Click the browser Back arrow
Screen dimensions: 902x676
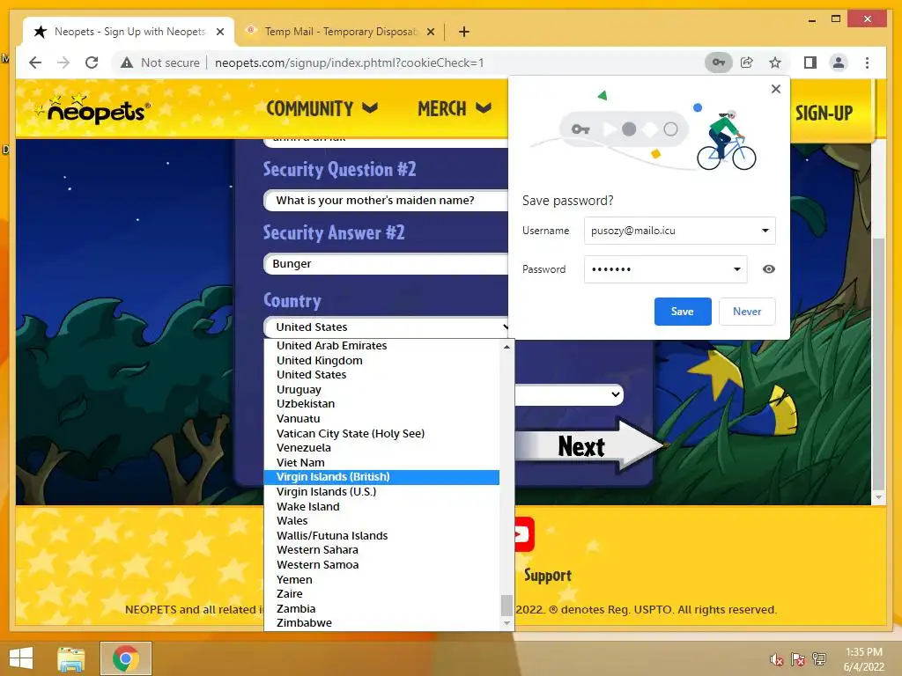coord(35,62)
